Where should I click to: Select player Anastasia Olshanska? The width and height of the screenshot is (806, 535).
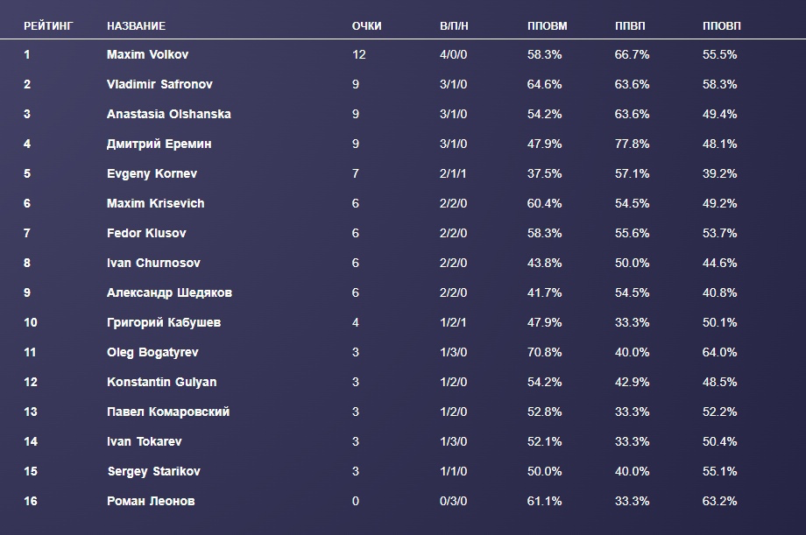168,114
